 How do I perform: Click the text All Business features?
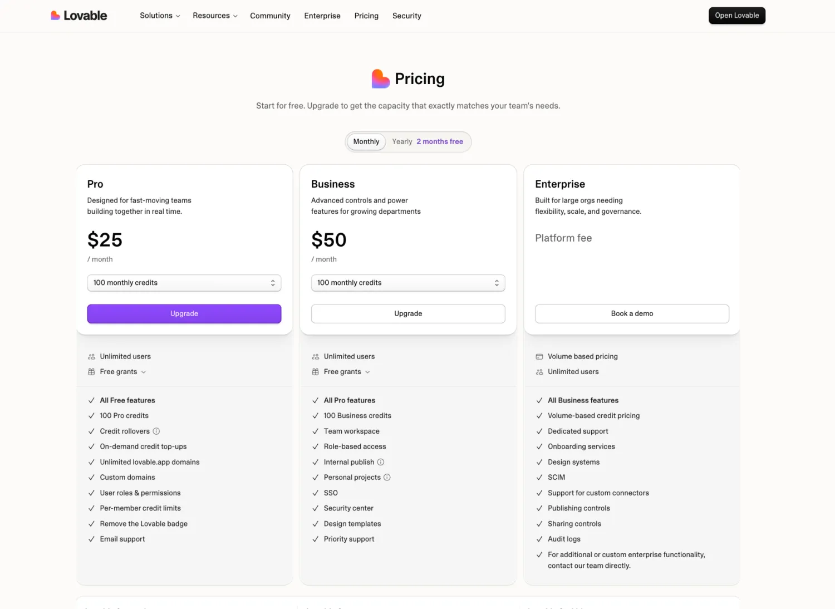pos(583,400)
